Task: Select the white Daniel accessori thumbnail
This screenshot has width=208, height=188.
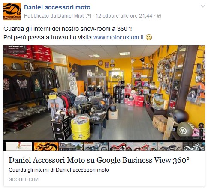Action: (x=19, y=146)
